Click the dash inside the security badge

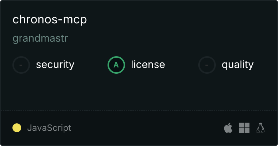pos(21,65)
